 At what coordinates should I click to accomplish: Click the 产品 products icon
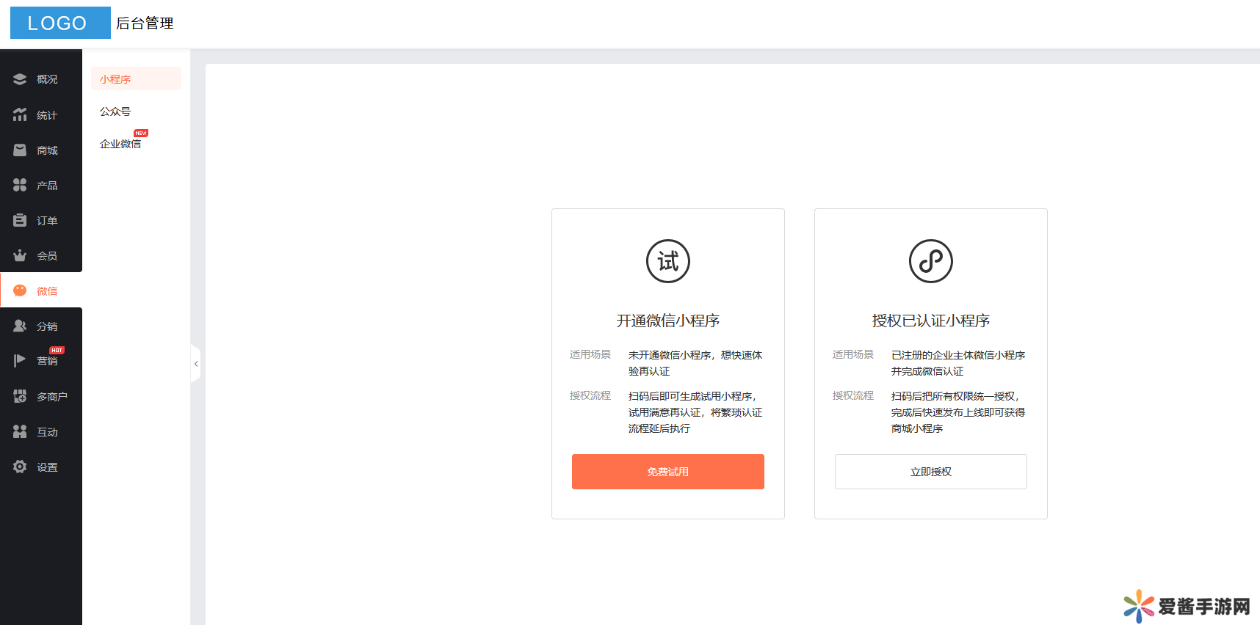click(20, 185)
